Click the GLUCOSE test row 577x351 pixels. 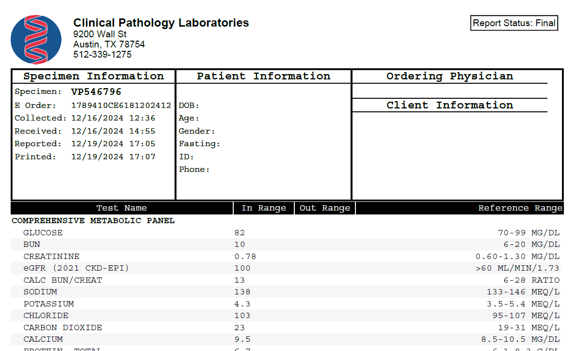pos(286,233)
